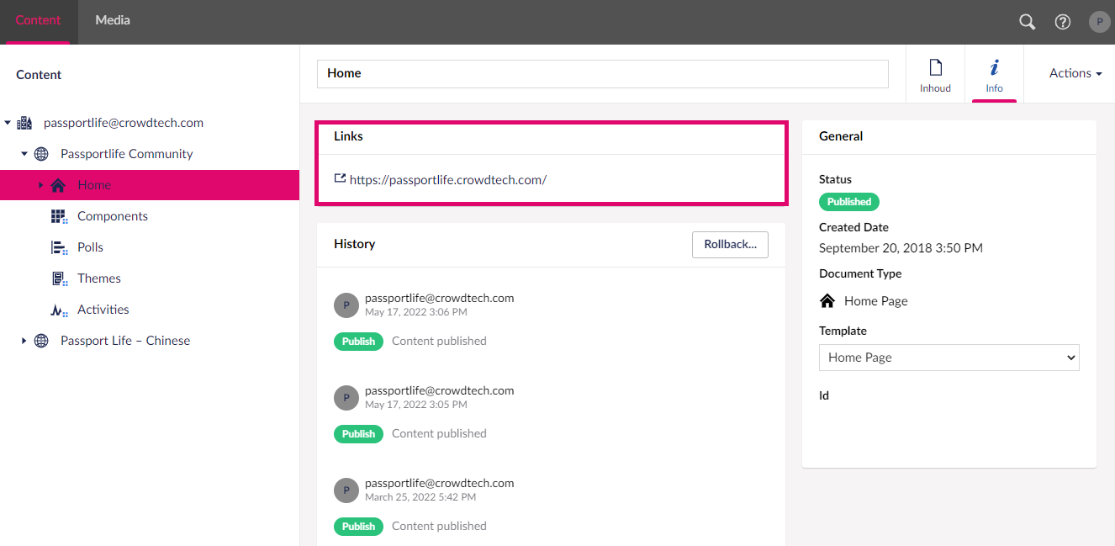Click the external link icon beside URL

pos(340,179)
